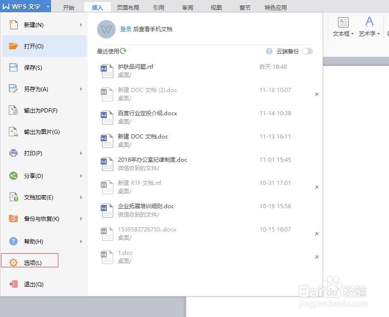Viewport: 389px width, 317px height.
Task: Click the user avatar circle
Action: pos(106,29)
